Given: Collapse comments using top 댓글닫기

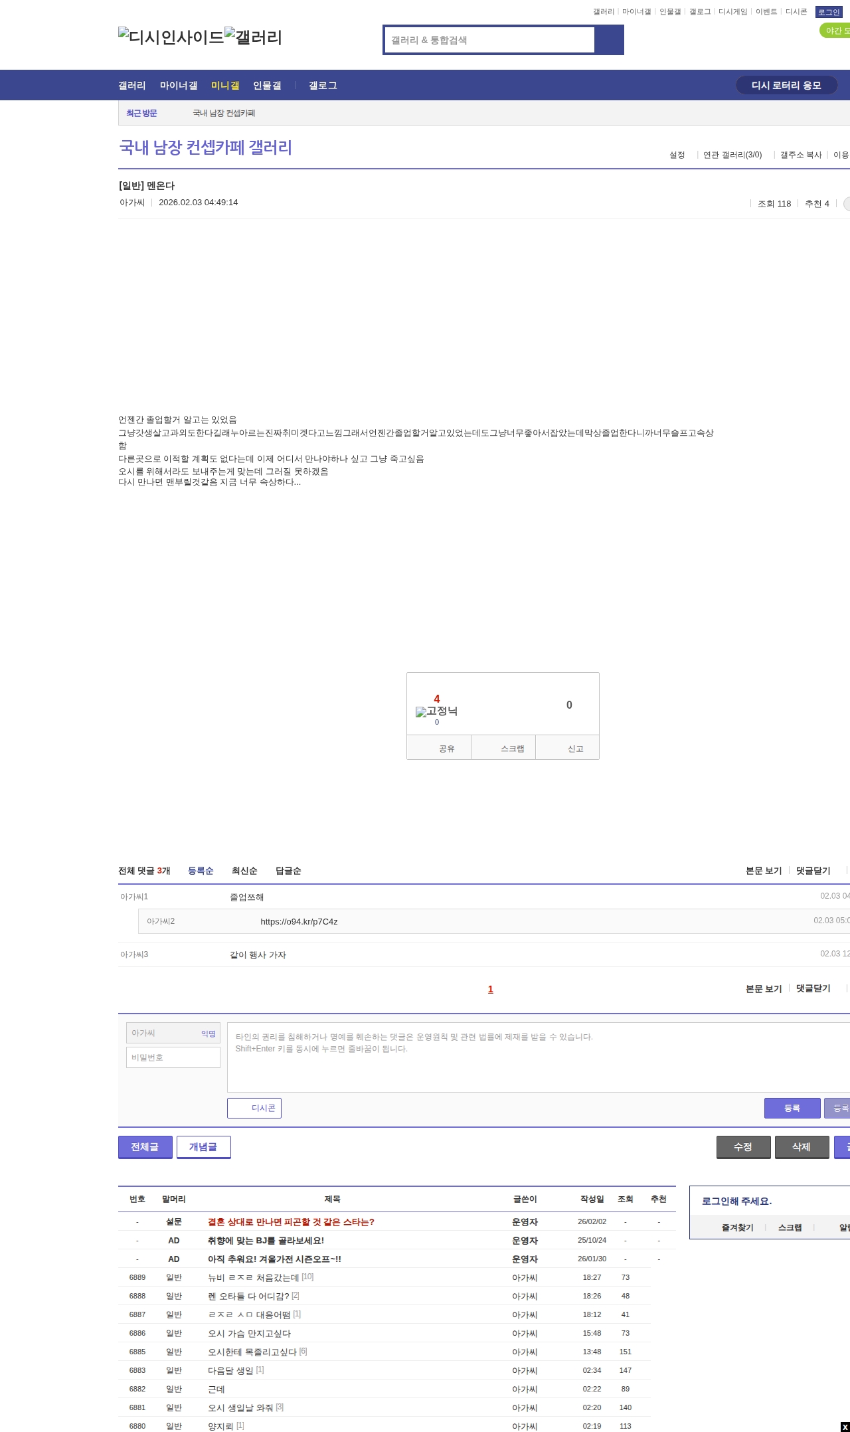Looking at the screenshot, I should 813,871.
